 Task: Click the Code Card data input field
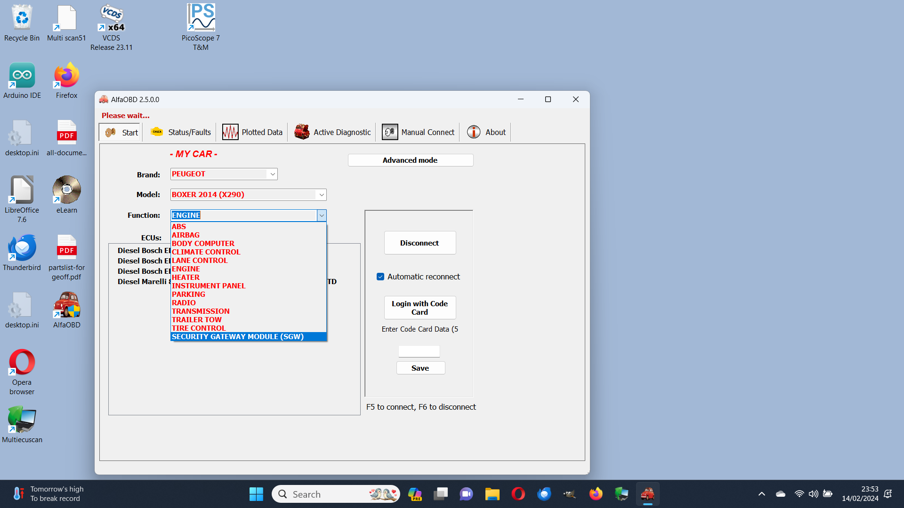pos(419,351)
